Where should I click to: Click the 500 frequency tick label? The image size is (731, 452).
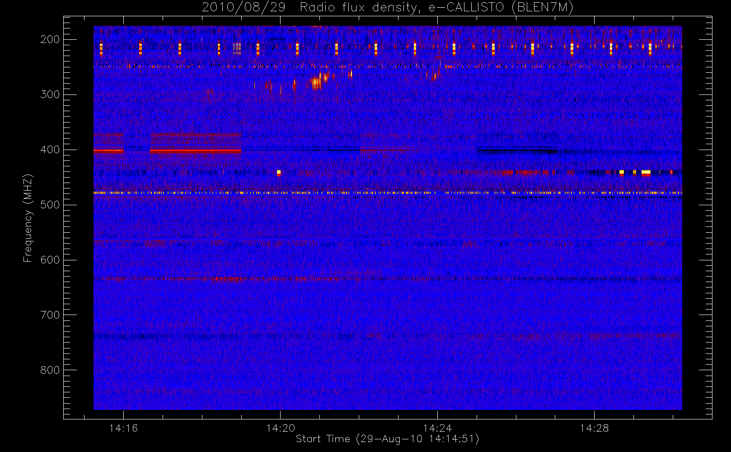[x=50, y=205]
